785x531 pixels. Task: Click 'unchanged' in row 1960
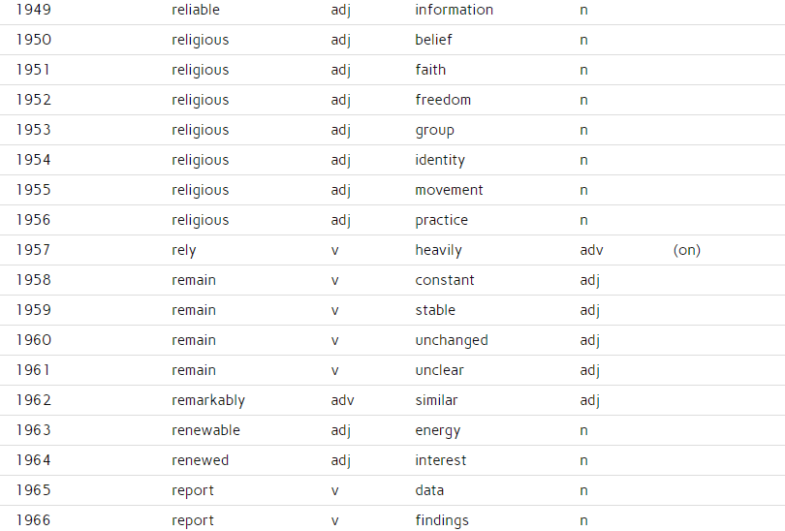pos(452,341)
